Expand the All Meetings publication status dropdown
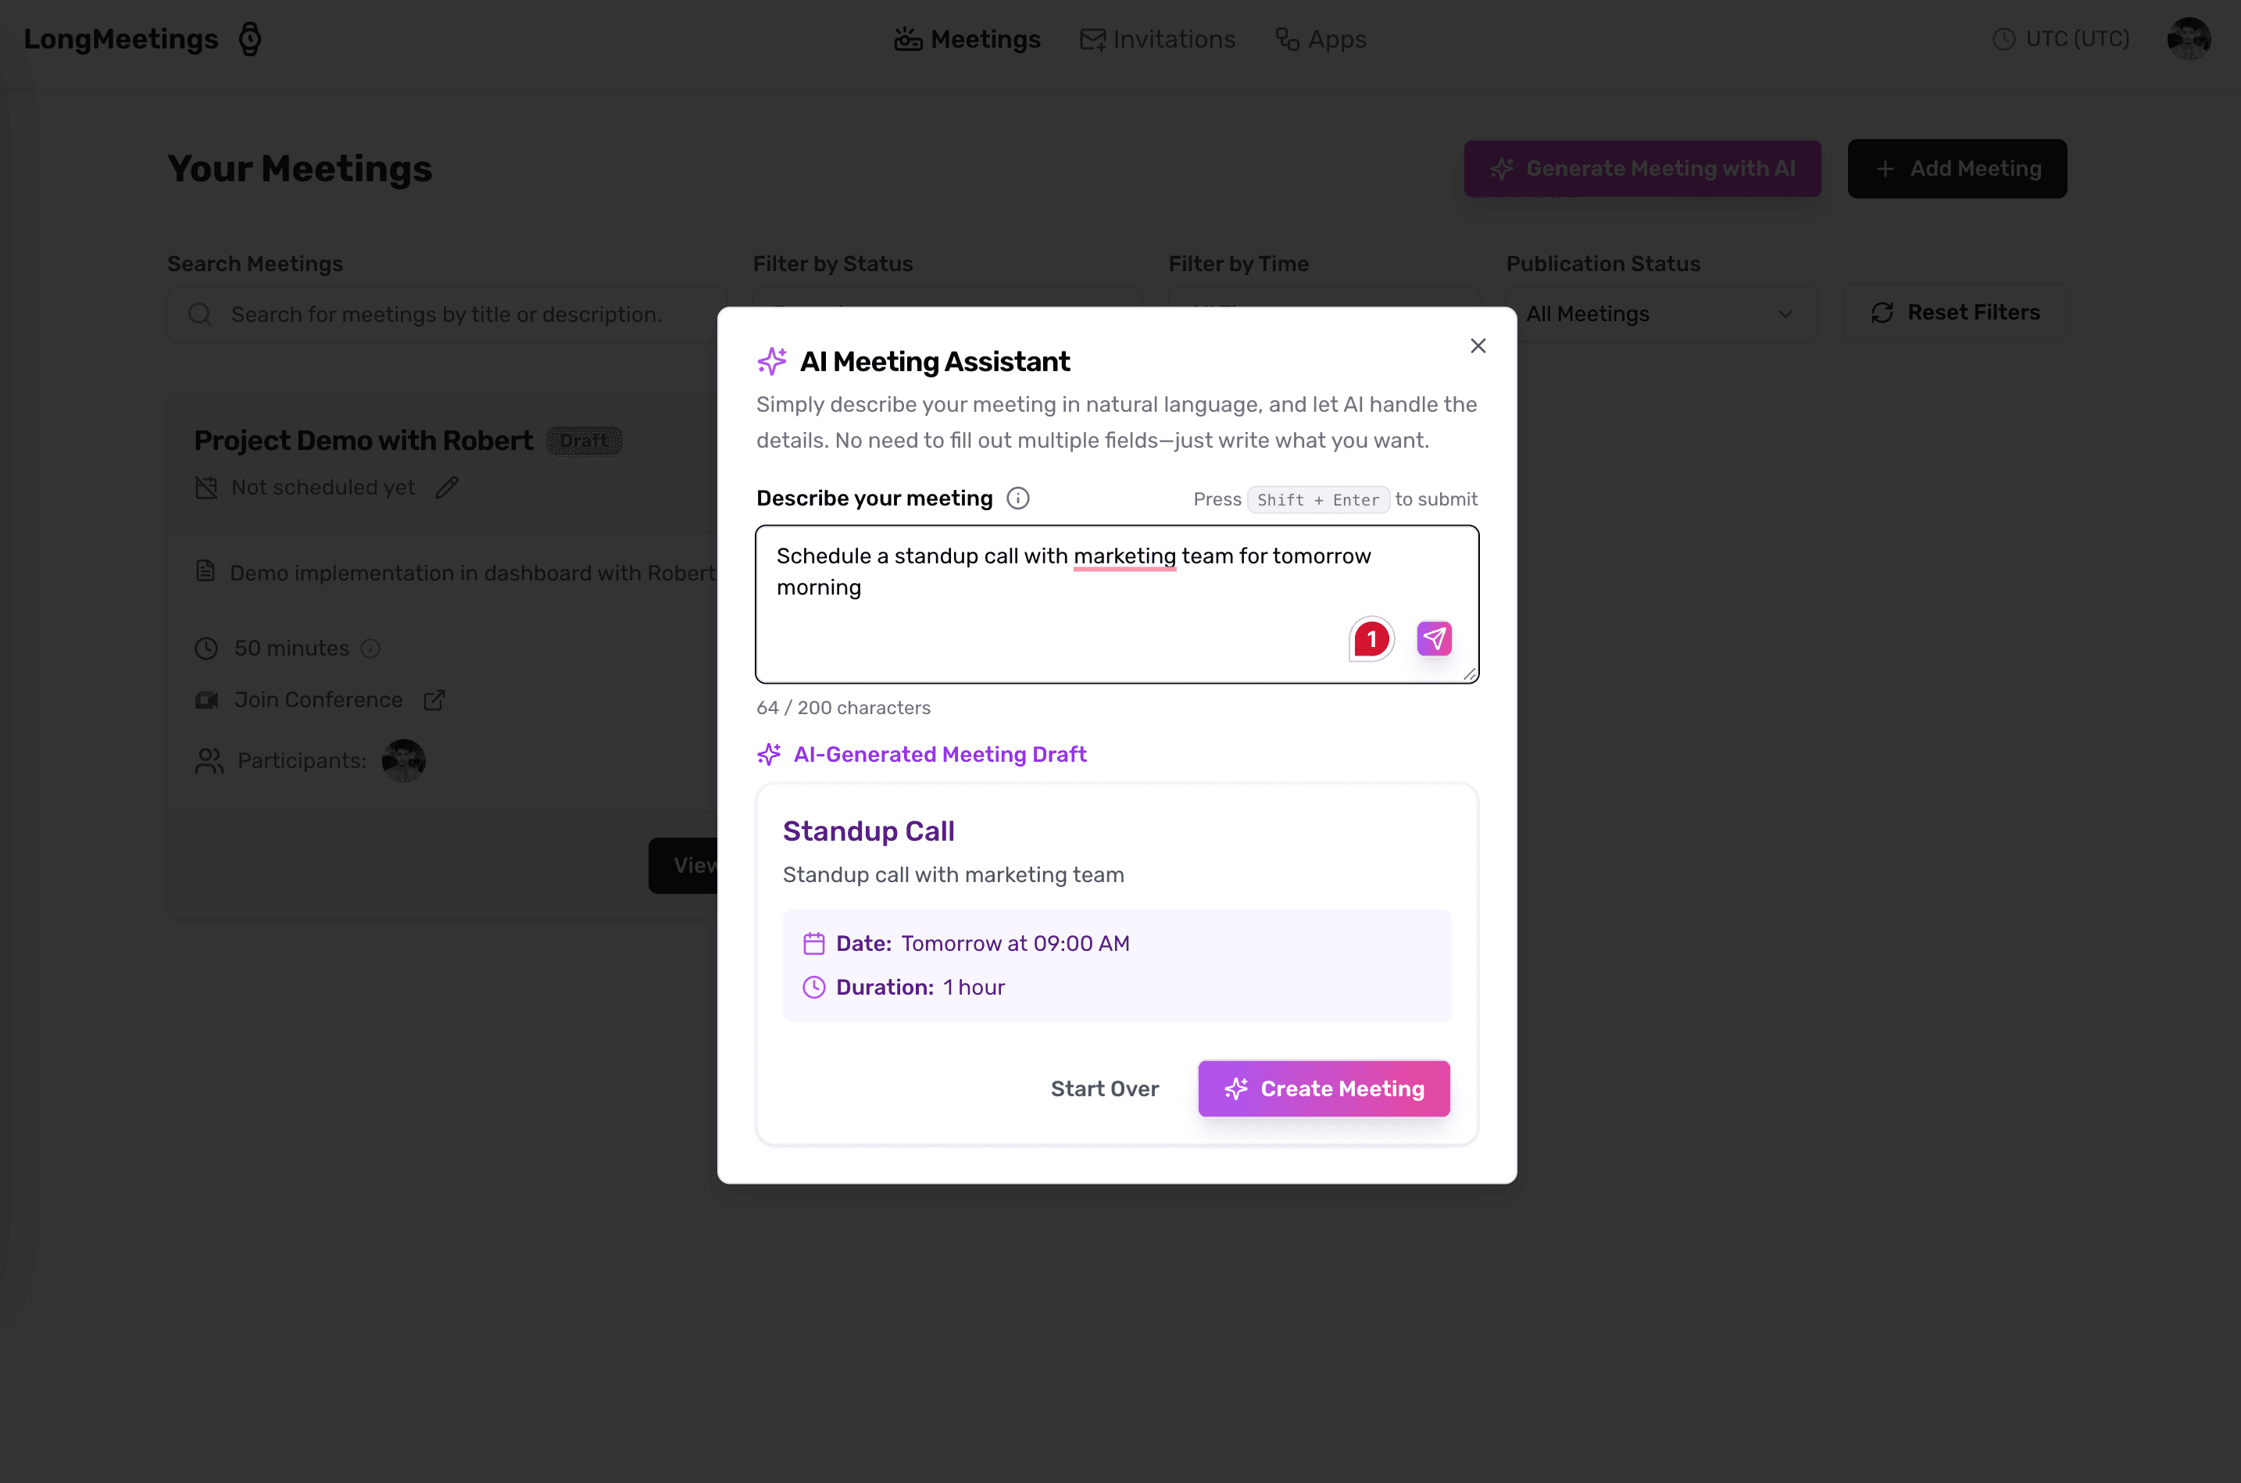2241x1483 pixels. coord(1661,314)
